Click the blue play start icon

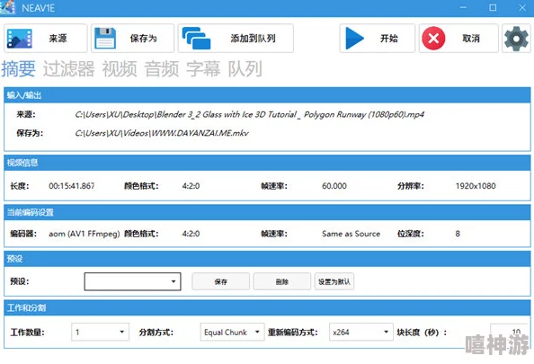pyautogui.click(x=354, y=38)
